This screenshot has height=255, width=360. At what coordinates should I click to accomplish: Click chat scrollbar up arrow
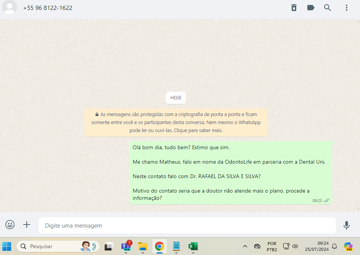[358, 22]
